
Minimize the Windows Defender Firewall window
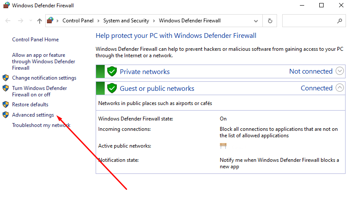tap(302, 5)
